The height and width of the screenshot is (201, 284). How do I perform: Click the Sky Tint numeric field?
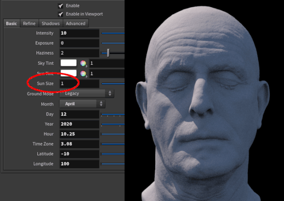(107, 63)
